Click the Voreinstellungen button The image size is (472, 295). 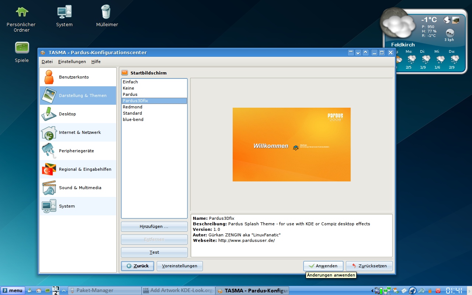[180, 266]
